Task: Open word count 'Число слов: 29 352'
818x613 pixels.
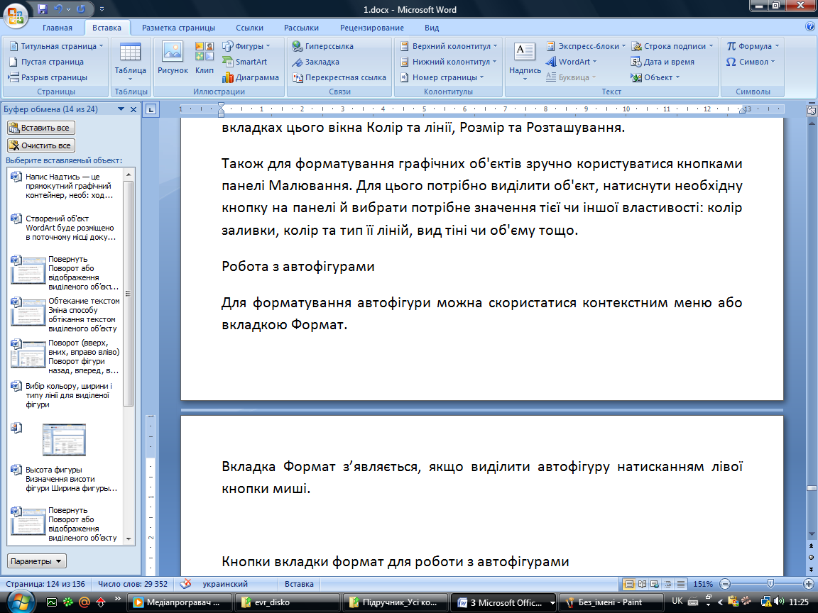Action: [133, 584]
